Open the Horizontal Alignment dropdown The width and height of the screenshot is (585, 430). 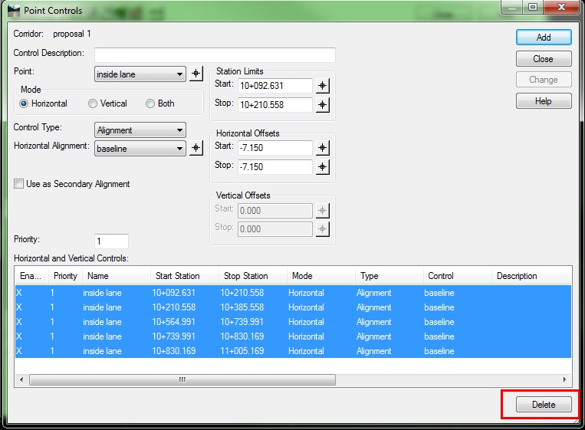[x=140, y=149]
